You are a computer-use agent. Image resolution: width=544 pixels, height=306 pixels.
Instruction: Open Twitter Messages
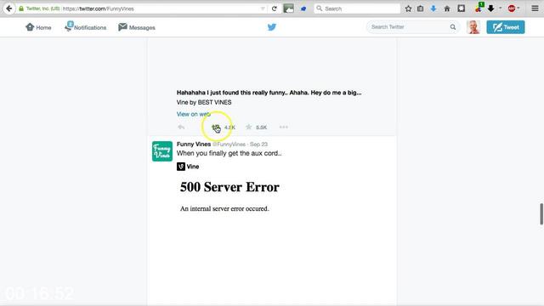pyautogui.click(x=137, y=27)
